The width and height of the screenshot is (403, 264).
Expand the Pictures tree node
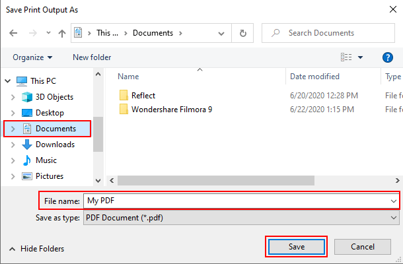click(13, 176)
